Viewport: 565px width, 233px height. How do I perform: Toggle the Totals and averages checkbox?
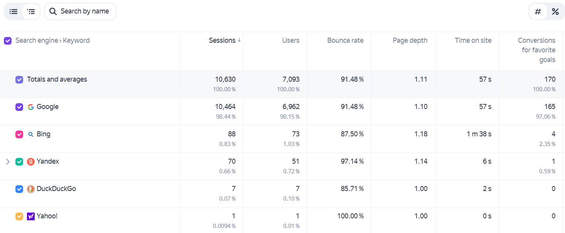19,80
